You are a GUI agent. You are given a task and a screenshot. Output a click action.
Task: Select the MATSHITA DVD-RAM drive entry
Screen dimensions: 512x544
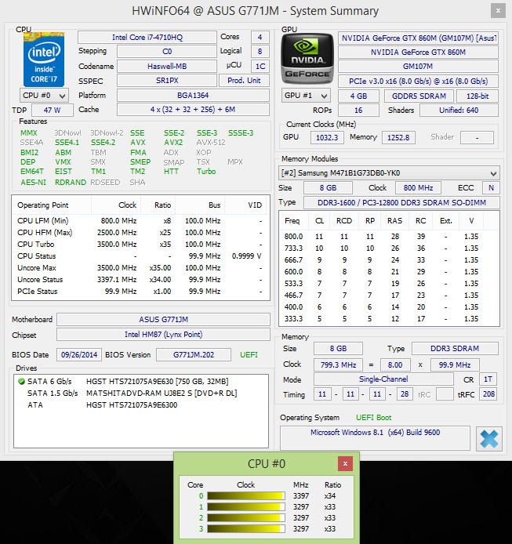(x=140, y=393)
